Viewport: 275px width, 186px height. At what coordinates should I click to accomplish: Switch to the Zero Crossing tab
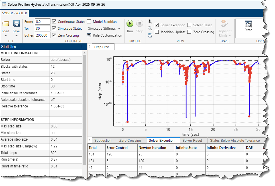[130, 140]
